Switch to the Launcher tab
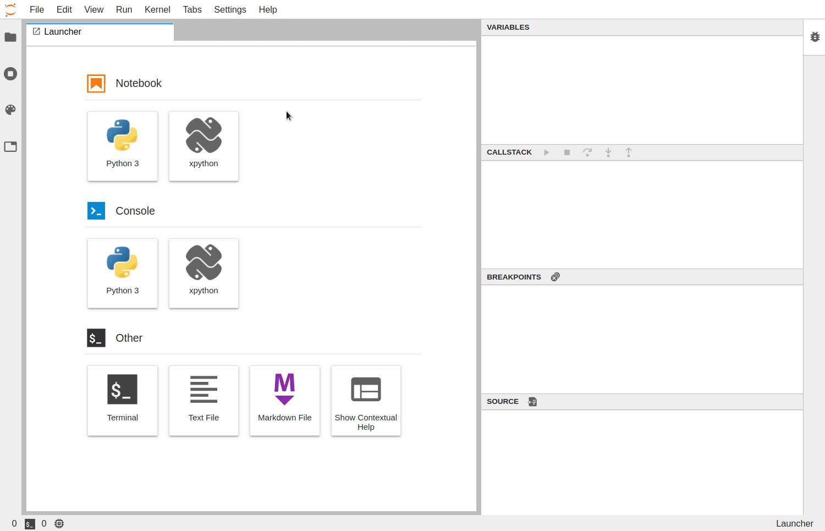The width and height of the screenshot is (825, 531). pos(62,31)
